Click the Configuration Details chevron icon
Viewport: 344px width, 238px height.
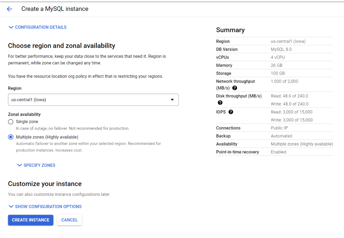11,27
